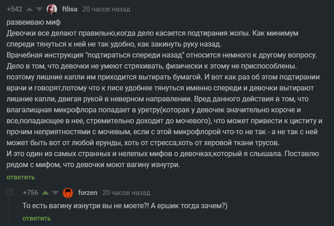Open forzen's avatar picture
The height and width of the screenshot is (226, 334).
click(x=68, y=193)
